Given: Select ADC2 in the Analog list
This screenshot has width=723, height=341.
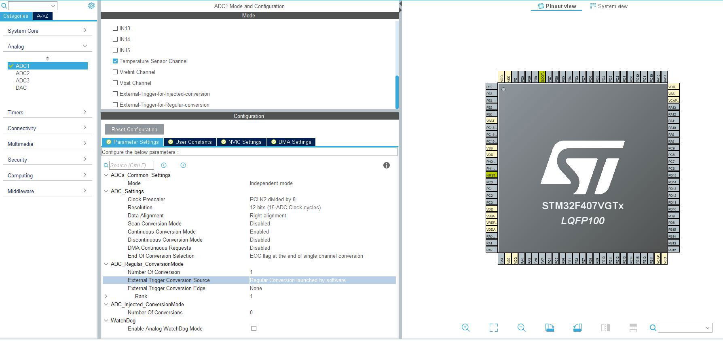Looking at the screenshot, I should coord(23,73).
